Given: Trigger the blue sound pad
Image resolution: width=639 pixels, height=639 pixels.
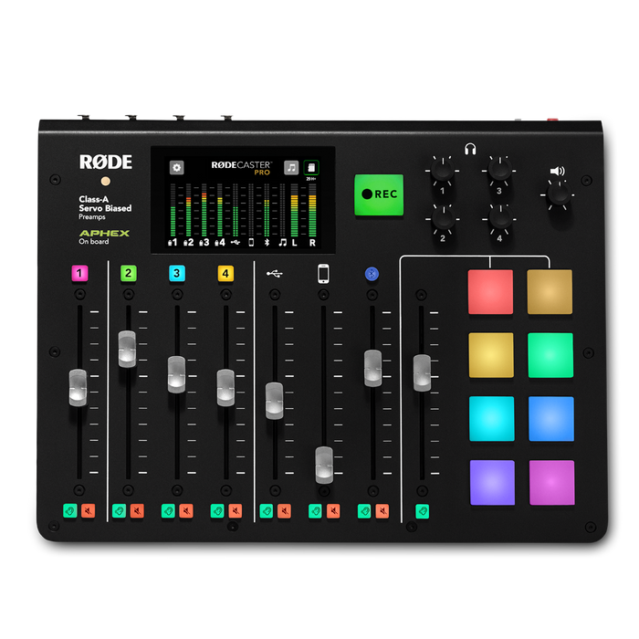Looking at the screenshot, I should (551, 419).
